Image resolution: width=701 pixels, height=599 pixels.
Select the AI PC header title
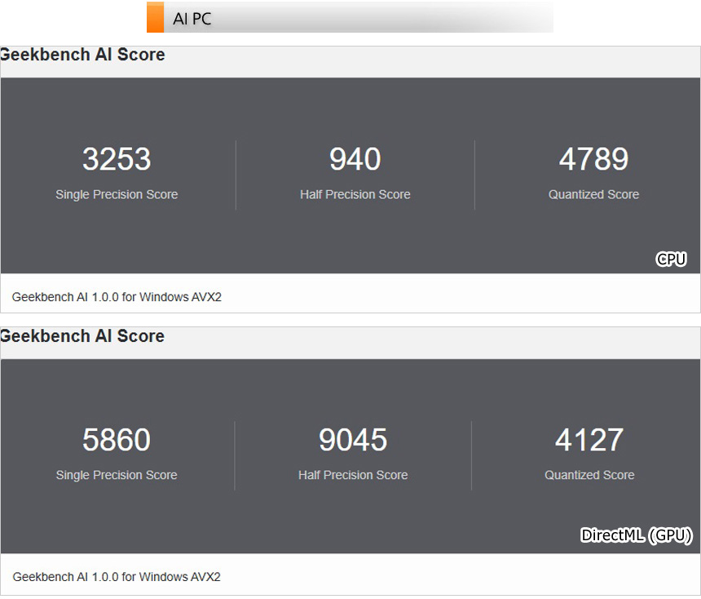click(192, 19)
